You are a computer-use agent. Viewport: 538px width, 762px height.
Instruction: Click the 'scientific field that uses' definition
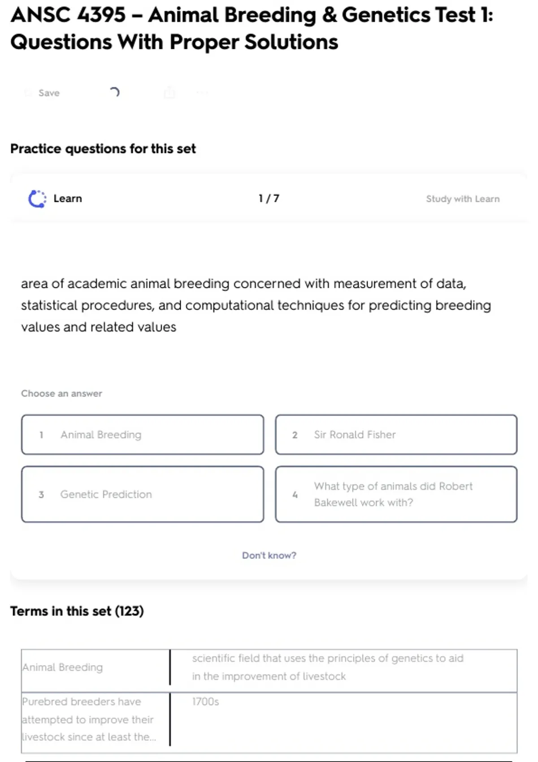click(328, 667)
